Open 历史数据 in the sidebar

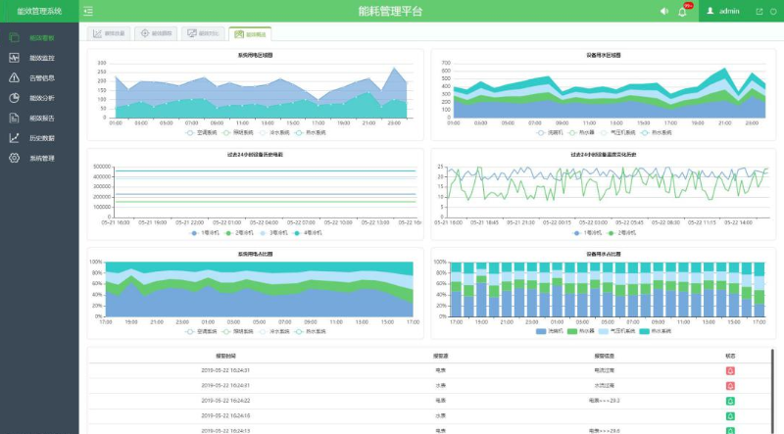[39, 138]
